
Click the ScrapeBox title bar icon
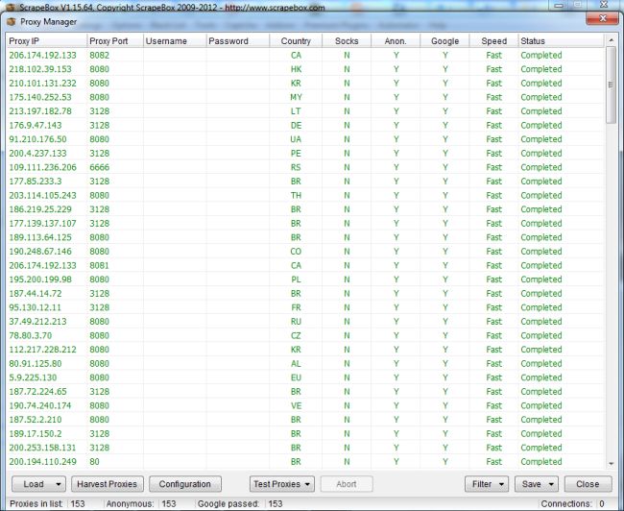[x=11, y=7]
